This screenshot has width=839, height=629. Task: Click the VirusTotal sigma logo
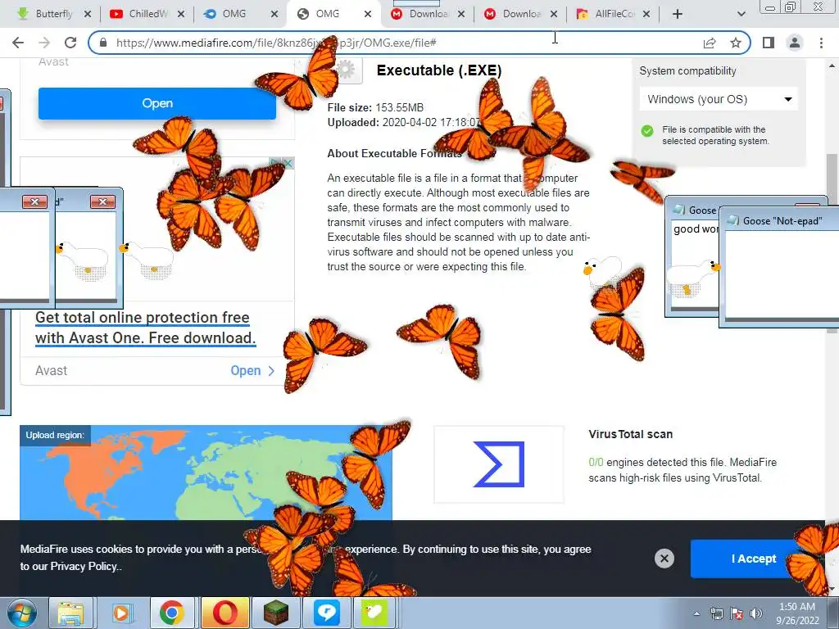[x=499, y=464]
